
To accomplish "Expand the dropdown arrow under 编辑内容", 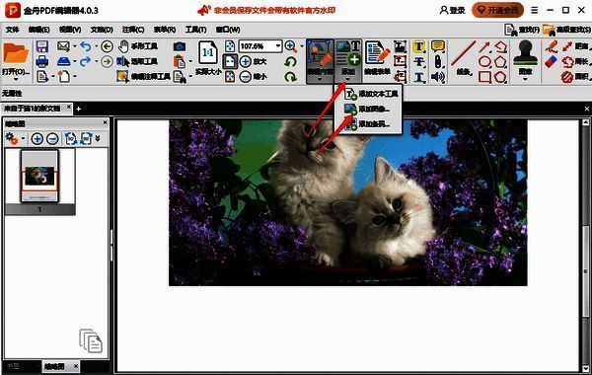I will pos(320,79).
